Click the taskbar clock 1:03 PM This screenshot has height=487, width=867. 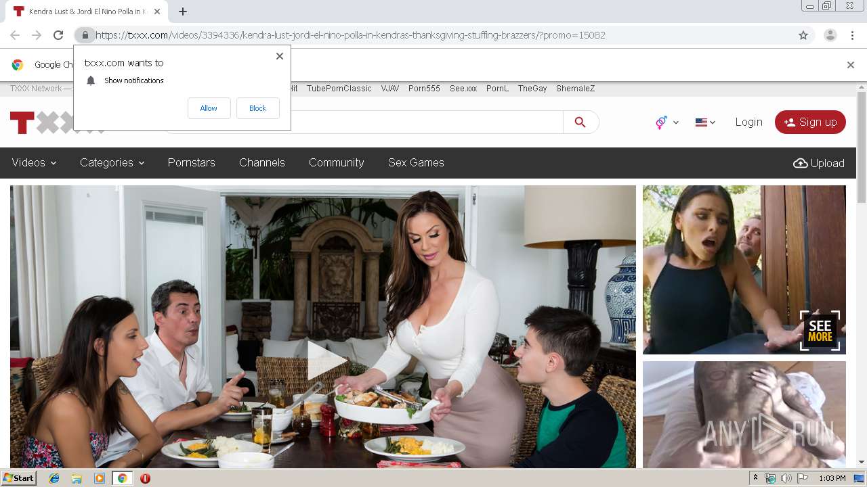[x=832, y=478]
